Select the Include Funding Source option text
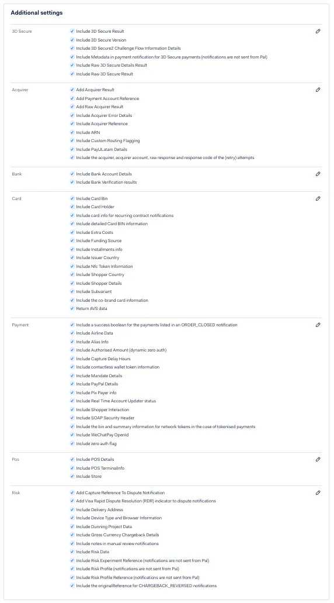This screenshot has width=334, height=603. click(99, 241)
